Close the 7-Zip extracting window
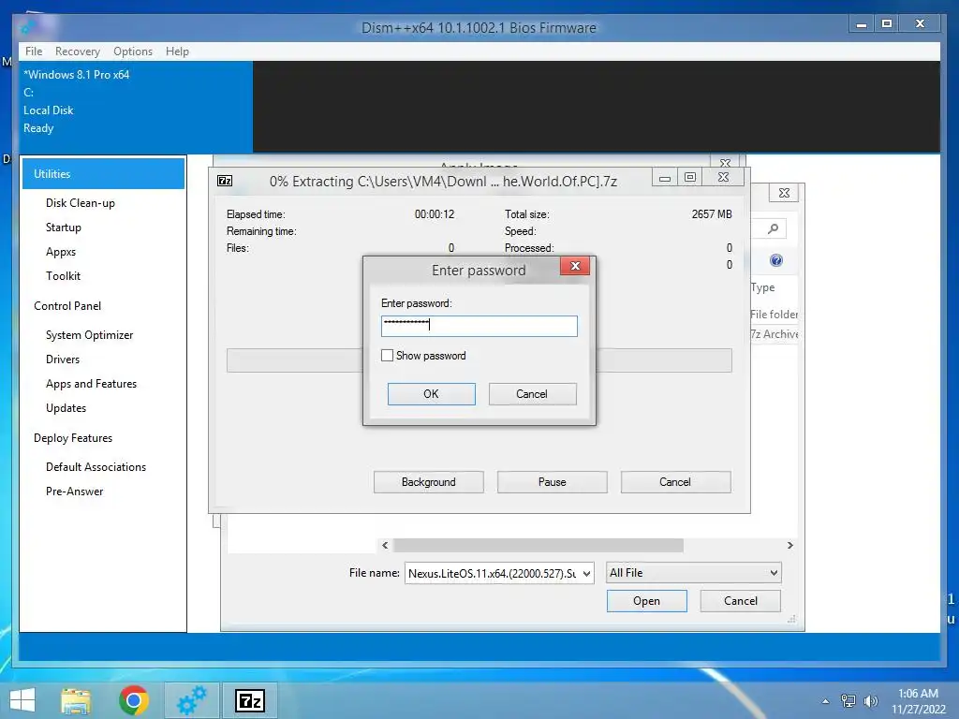Viewport: 959px width, 719px height. pyautogui.click(x=724, y=177)
